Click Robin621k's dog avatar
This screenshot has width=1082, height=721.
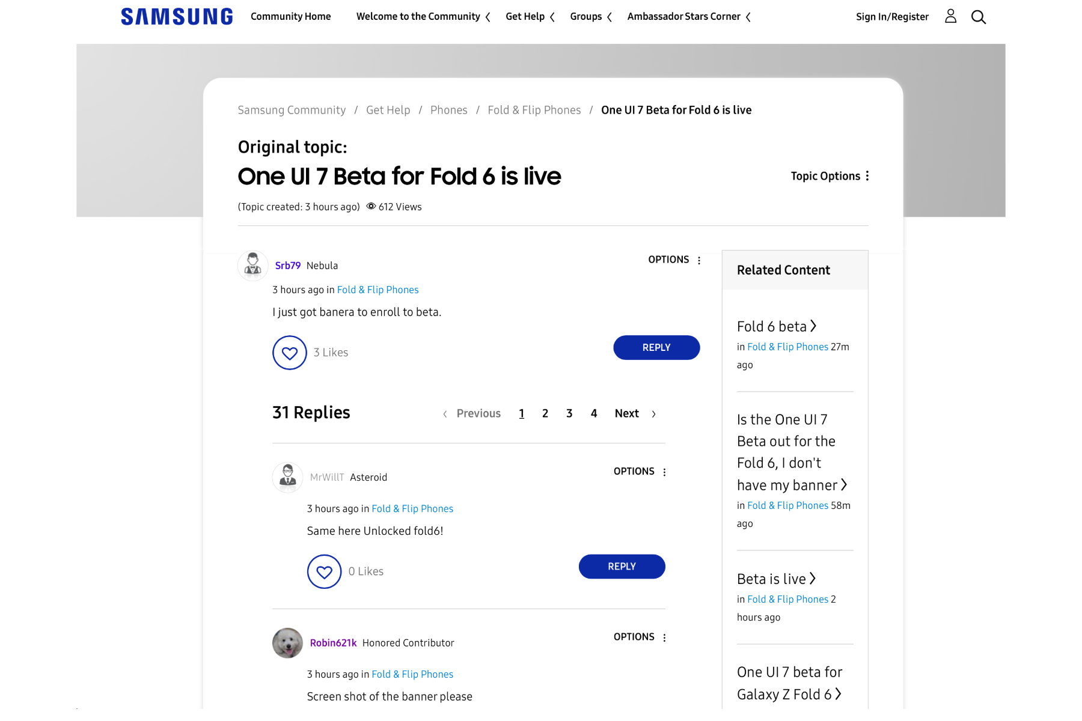click(288, 643)
